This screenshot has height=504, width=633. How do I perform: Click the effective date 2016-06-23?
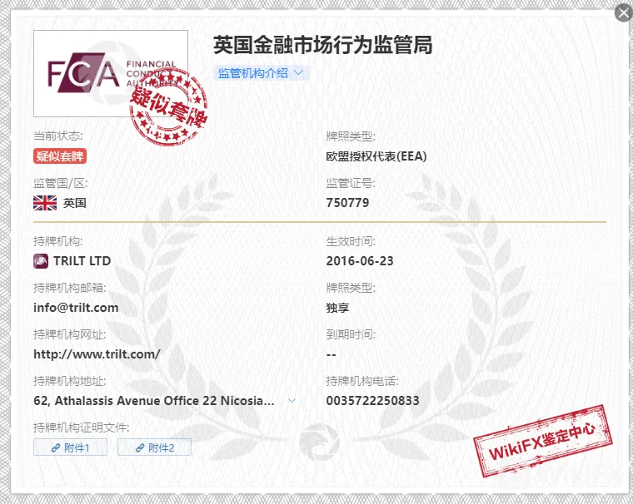(360, 261)
